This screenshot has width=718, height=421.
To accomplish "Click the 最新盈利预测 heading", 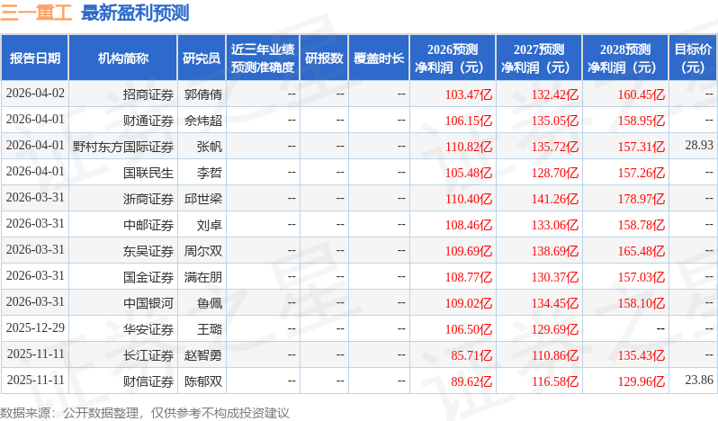I will pyautogui.click(x=135, y=13).
